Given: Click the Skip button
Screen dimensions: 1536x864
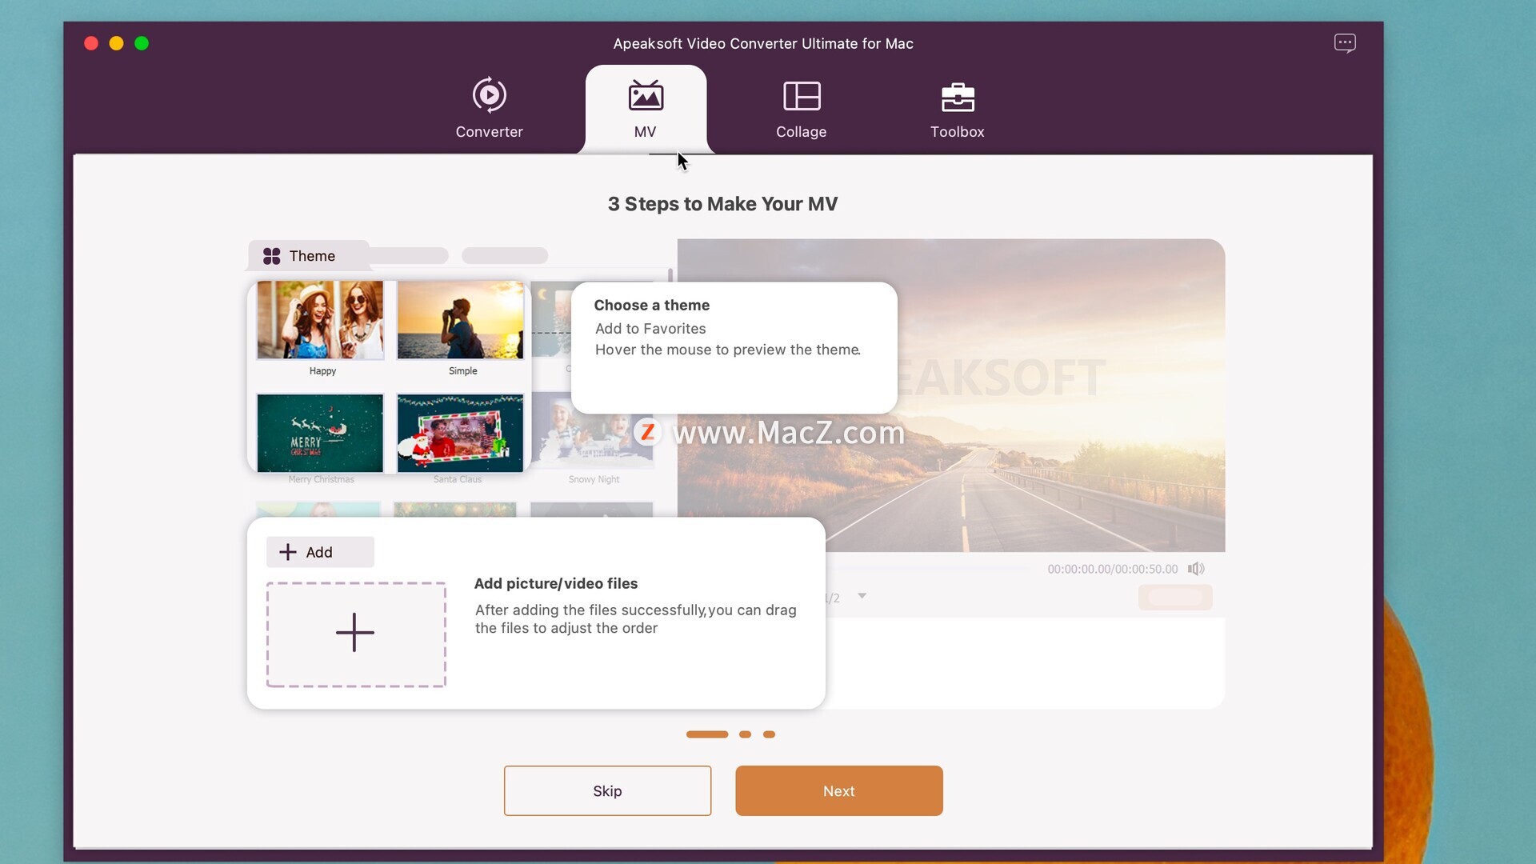Looking at the screenshot, I should click(x=607, y=791).
